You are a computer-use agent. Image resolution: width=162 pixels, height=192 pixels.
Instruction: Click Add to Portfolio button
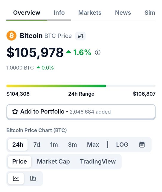(x=81, y=112)
